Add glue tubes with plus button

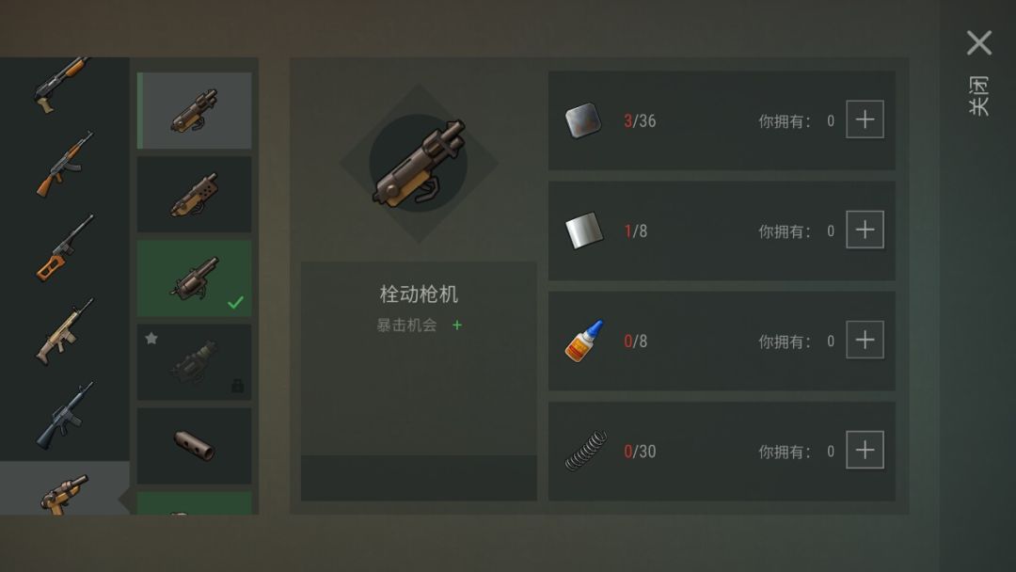865,340
